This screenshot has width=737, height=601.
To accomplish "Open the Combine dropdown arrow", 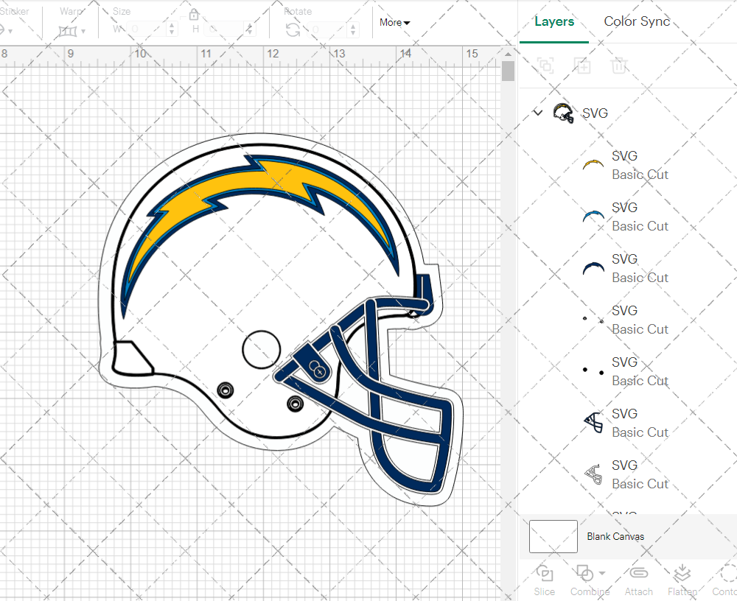I will [x=602, y=573].
